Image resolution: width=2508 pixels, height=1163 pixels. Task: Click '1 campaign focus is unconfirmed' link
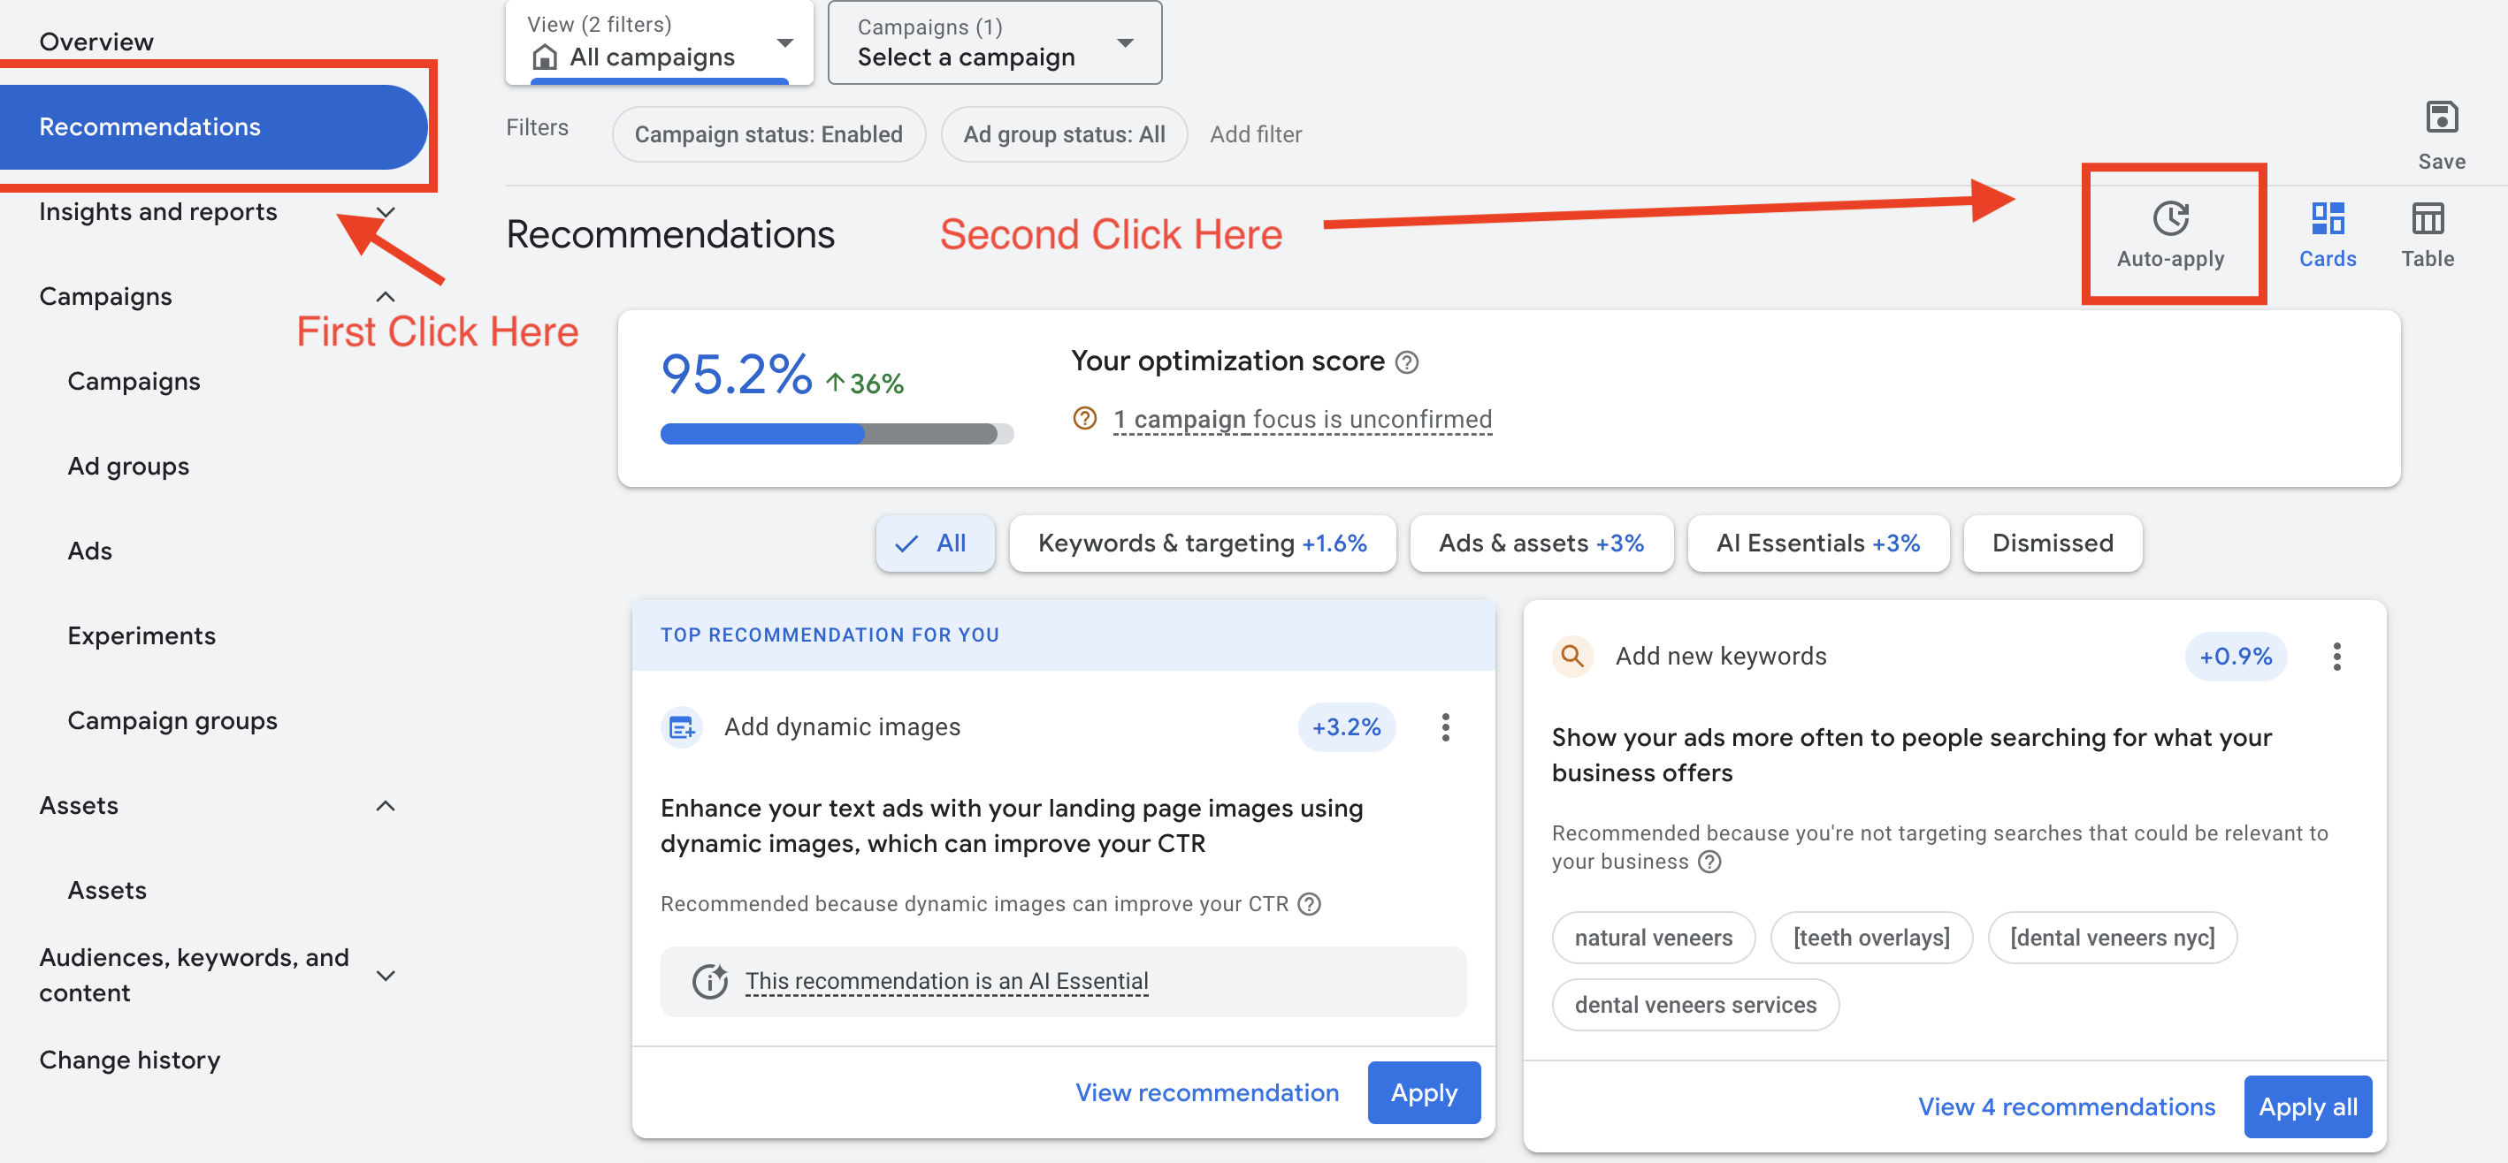pos(1302,420)
